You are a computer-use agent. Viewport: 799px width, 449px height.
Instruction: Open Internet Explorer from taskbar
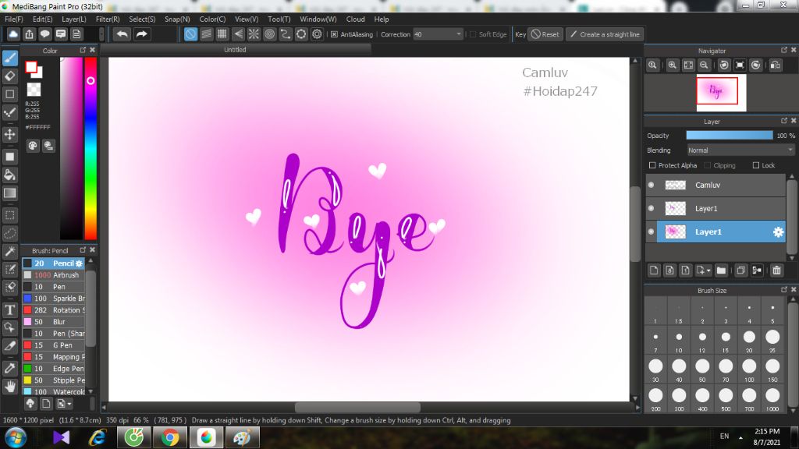[98, 438]
